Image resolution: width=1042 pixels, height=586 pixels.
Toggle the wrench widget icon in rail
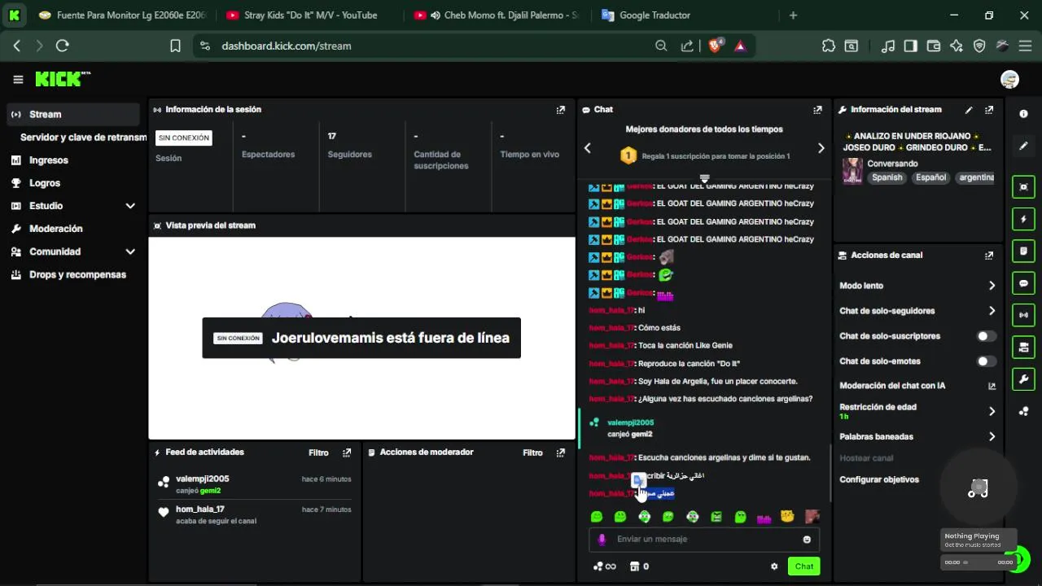coord(1024,379)
